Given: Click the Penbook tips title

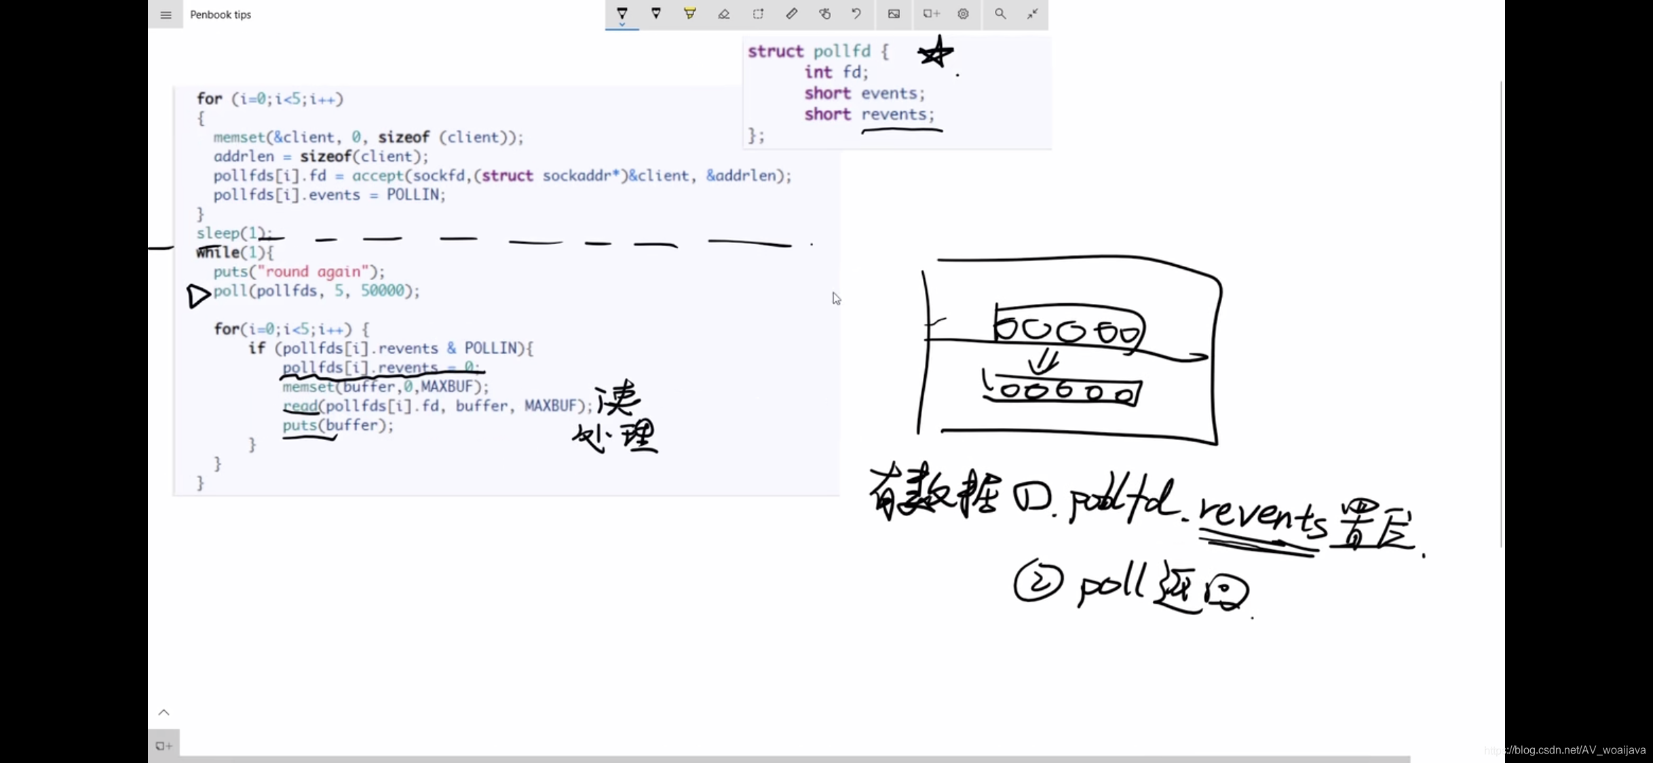Looking at the screenshot, I should tap(221, 14).
